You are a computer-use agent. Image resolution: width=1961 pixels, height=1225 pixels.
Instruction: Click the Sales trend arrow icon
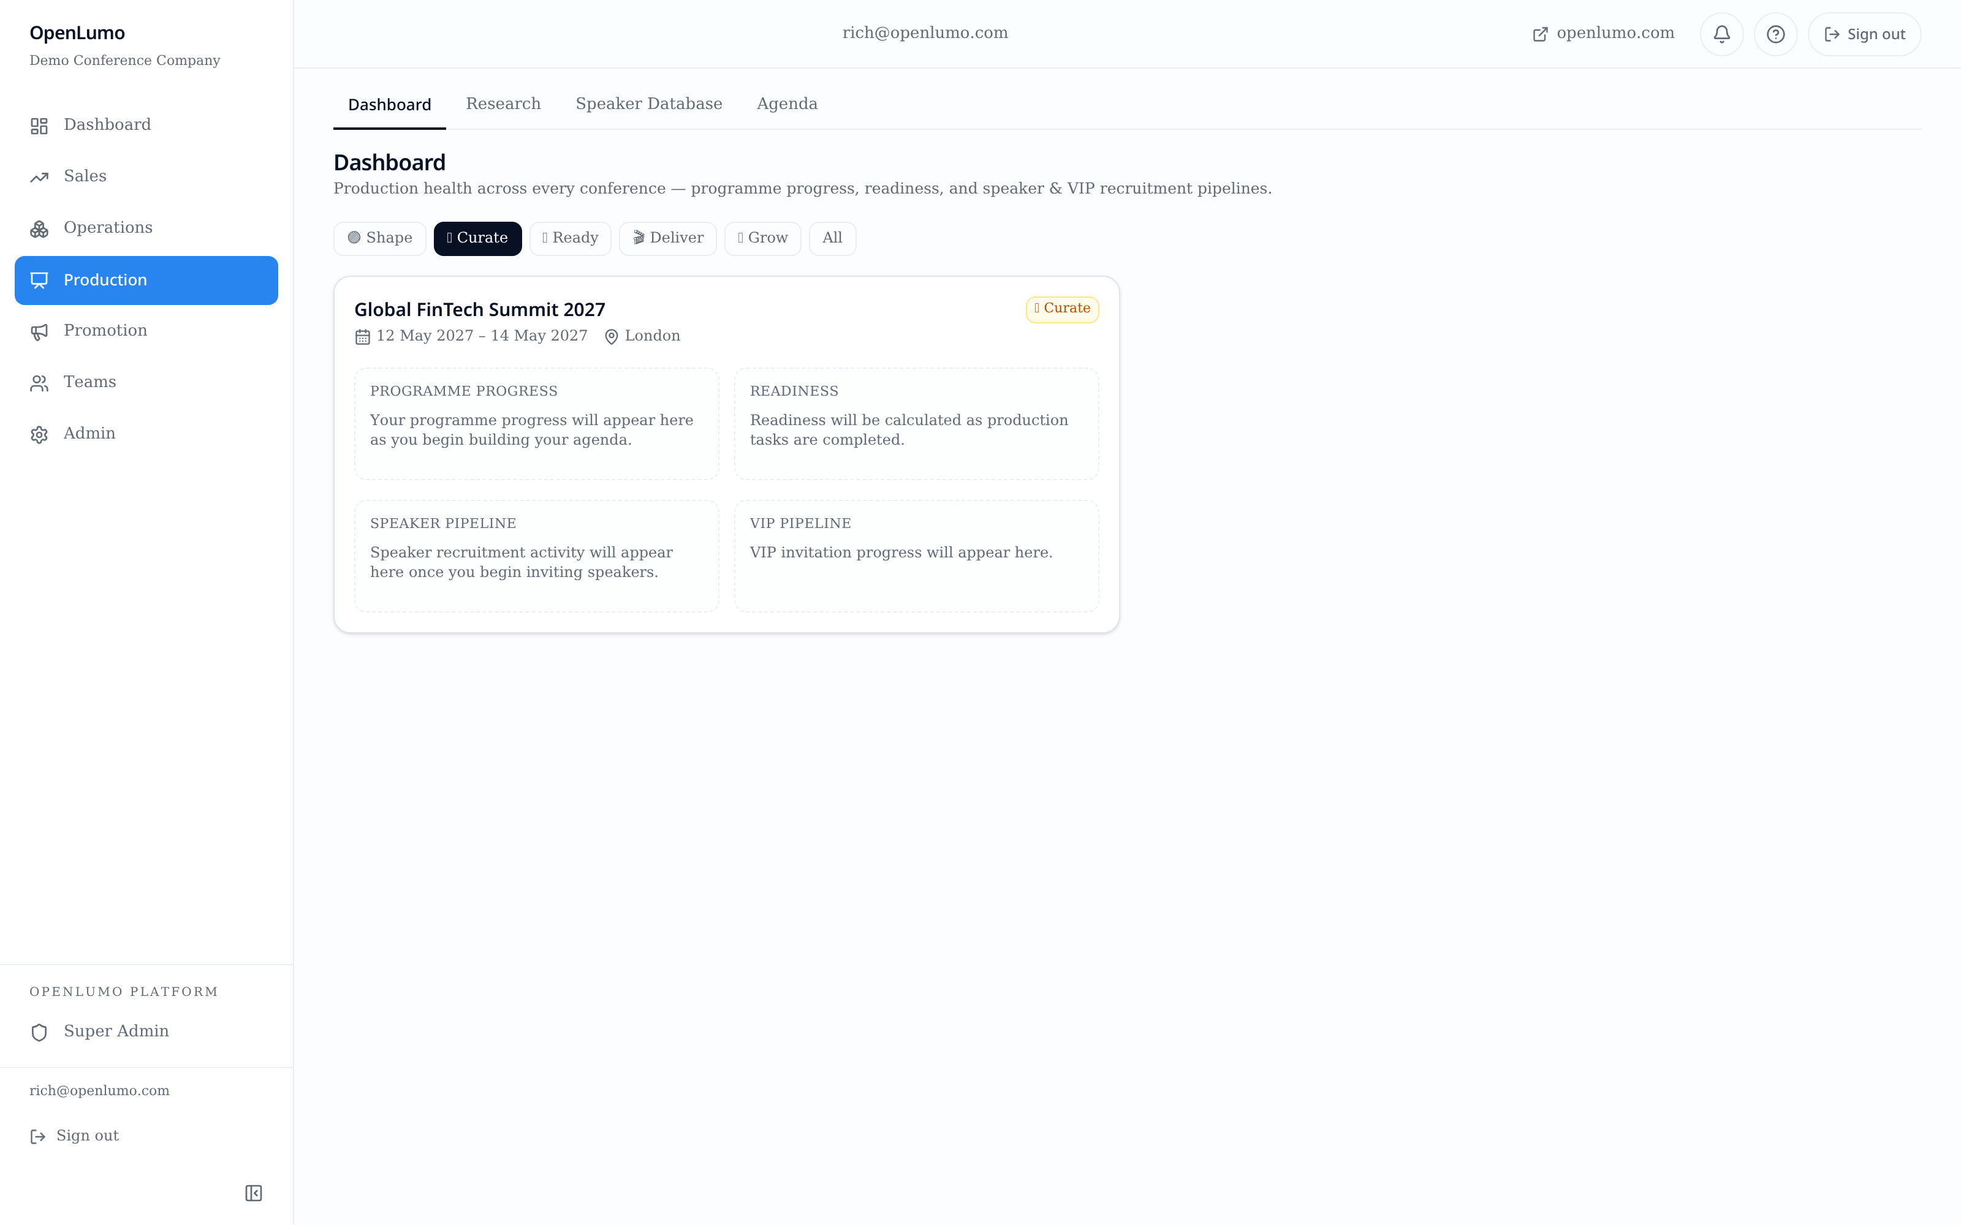39,178
